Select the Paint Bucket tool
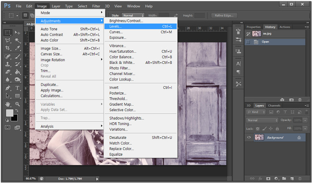This screenshot has width=313, height=183. 17,72
